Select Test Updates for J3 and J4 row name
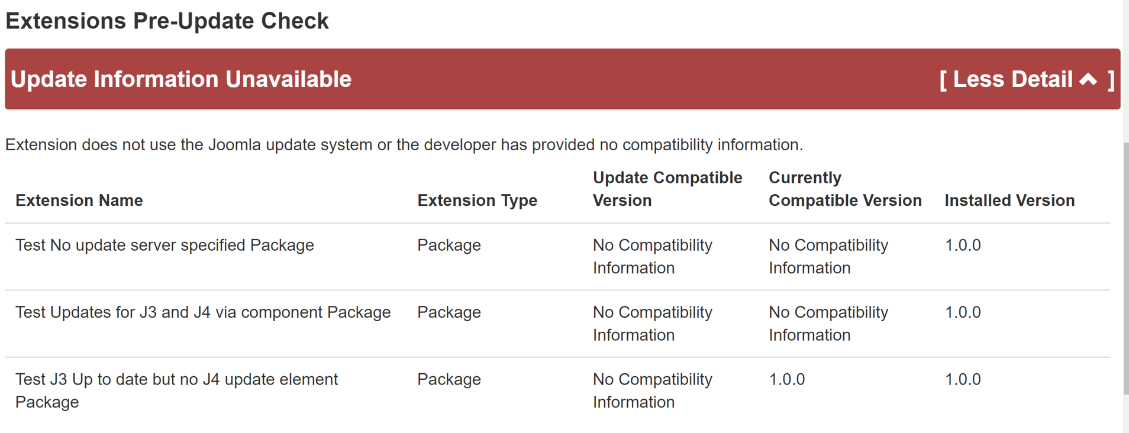 (203, 312)
